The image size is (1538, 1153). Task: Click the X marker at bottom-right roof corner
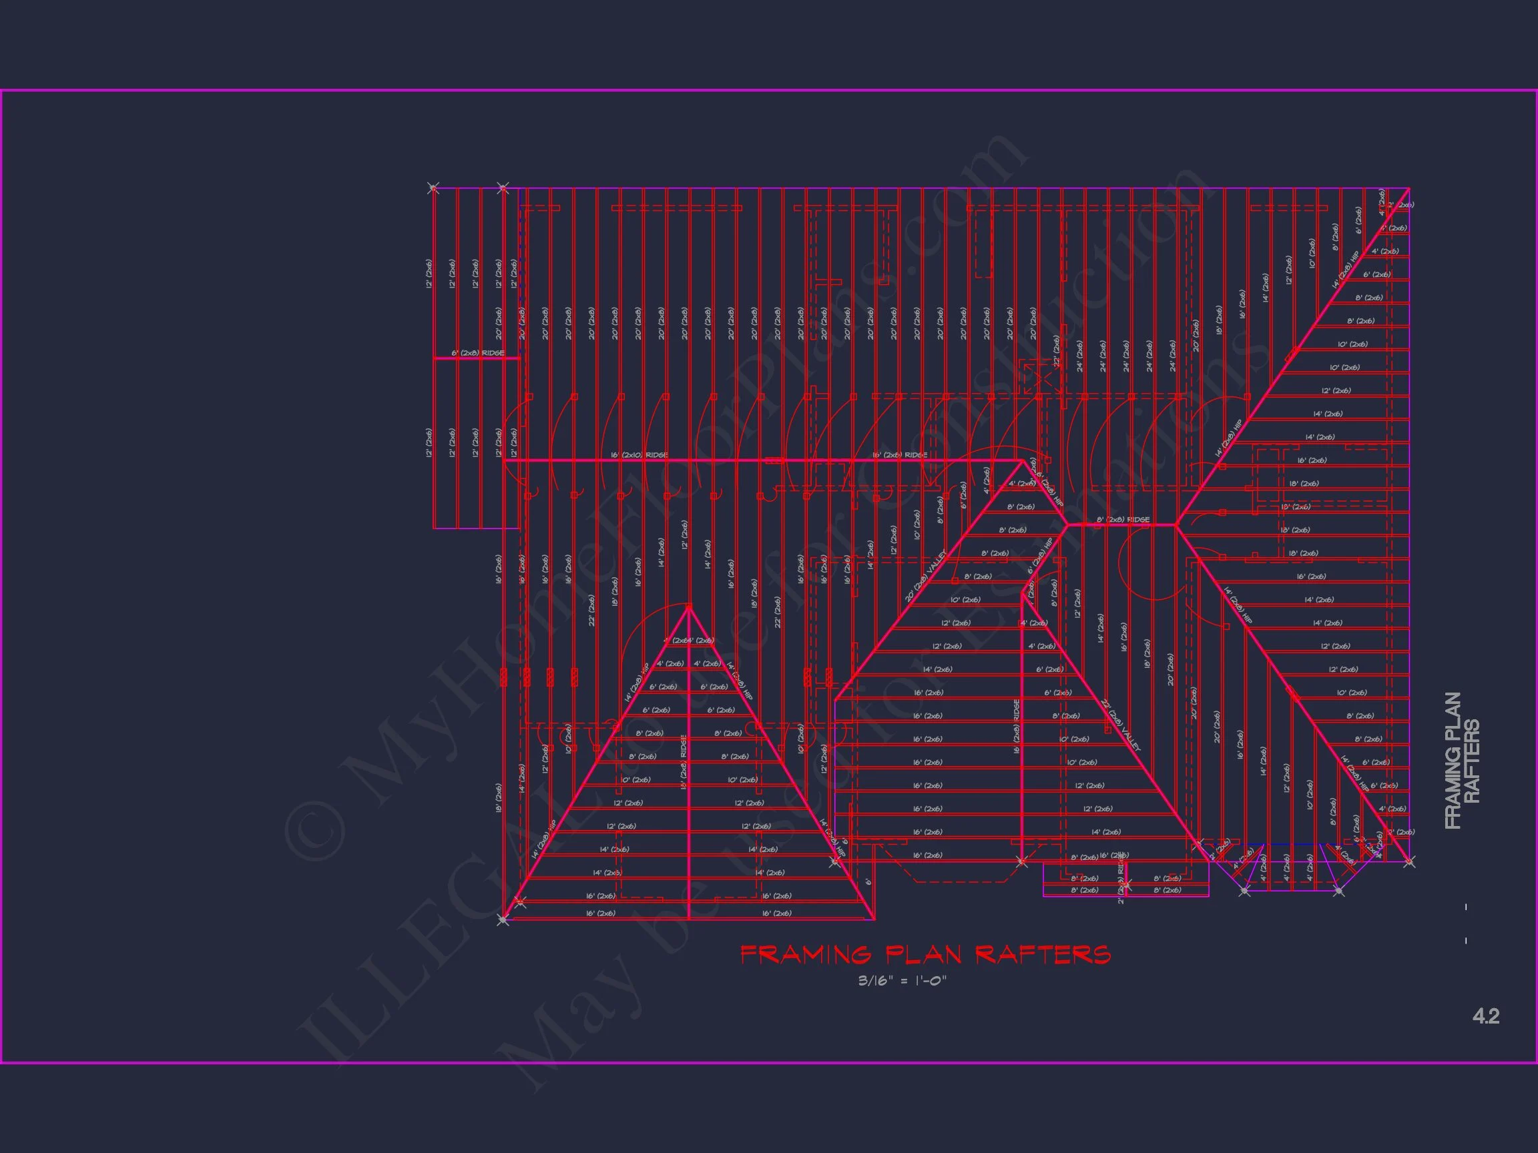click(1408, 862)
